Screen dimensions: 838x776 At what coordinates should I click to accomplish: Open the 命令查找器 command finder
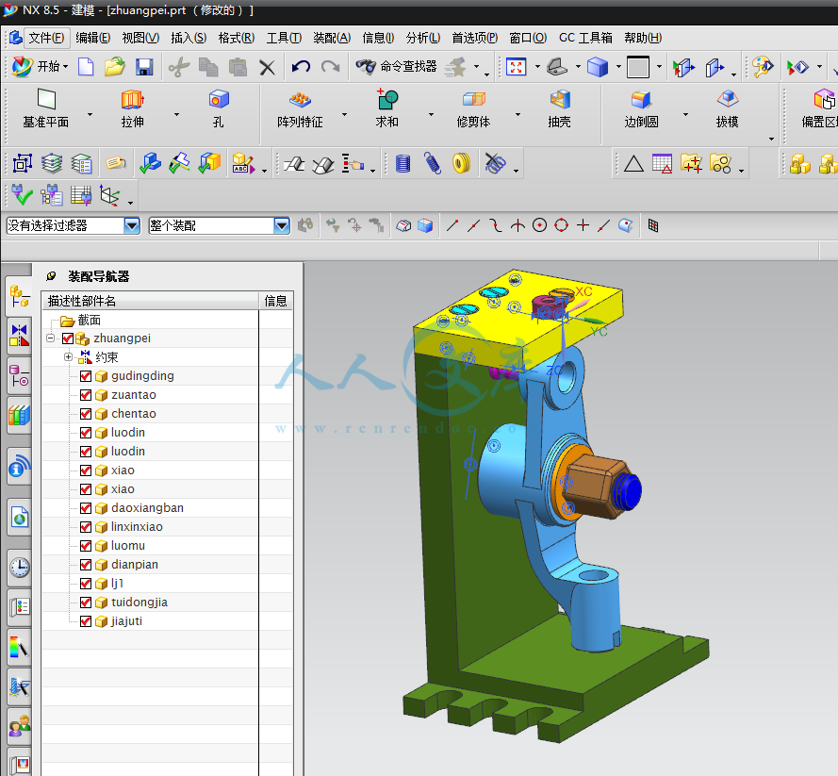pos(397,66)
